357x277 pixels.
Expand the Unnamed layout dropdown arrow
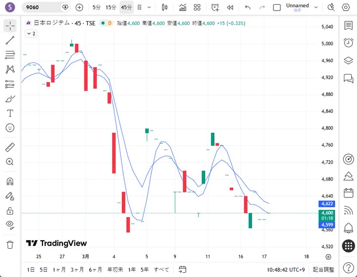(x=316, y=7)
